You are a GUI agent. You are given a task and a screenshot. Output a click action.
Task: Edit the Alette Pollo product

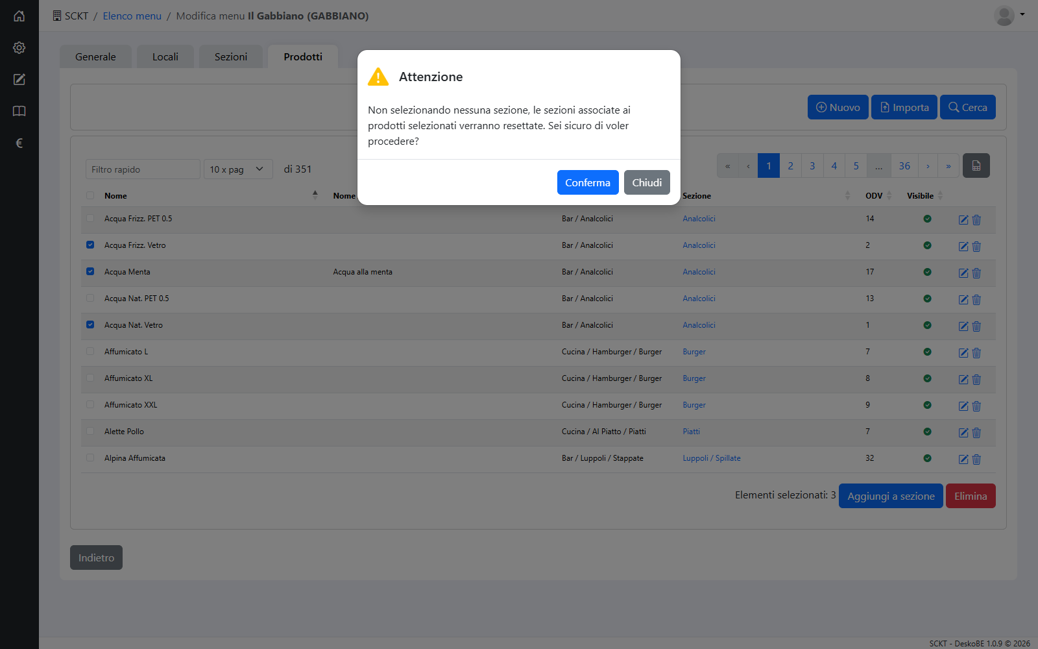coord(963,433)
